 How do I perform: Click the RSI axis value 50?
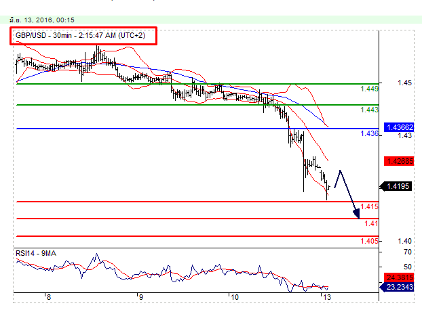(x=408, y=267)
